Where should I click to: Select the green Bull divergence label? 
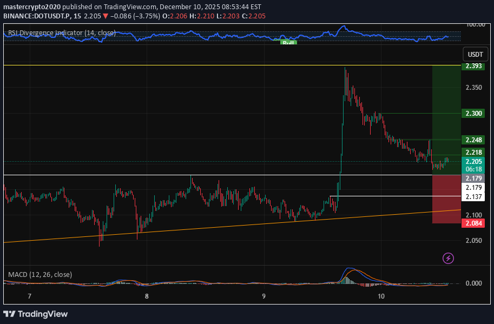[x=288, y=42]
